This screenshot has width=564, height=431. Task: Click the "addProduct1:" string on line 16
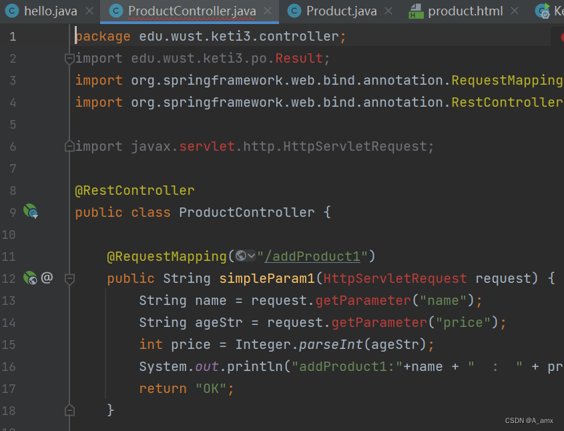(347, 367)
